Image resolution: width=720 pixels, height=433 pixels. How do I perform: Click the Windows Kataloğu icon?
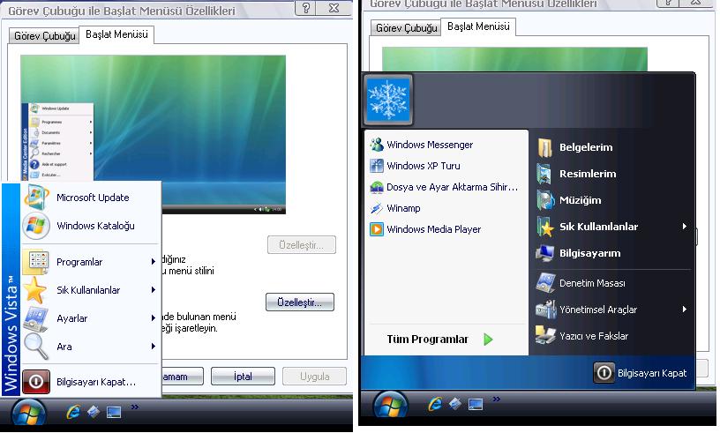[36, 226]
